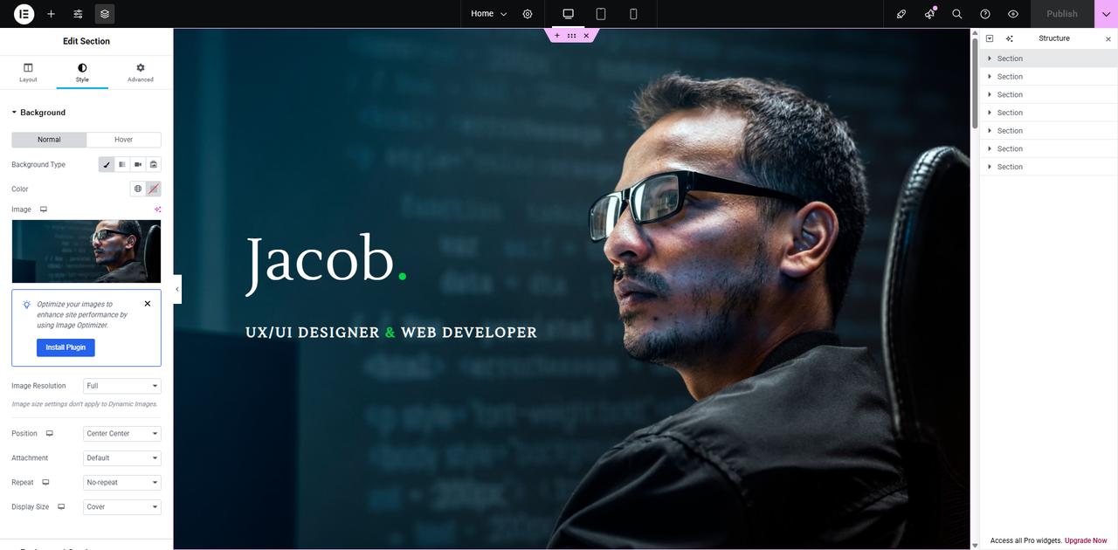This screenshot has height=550, width=1118.
Task: Switch to desktop device preview
Action: click(x=569, y=14)
